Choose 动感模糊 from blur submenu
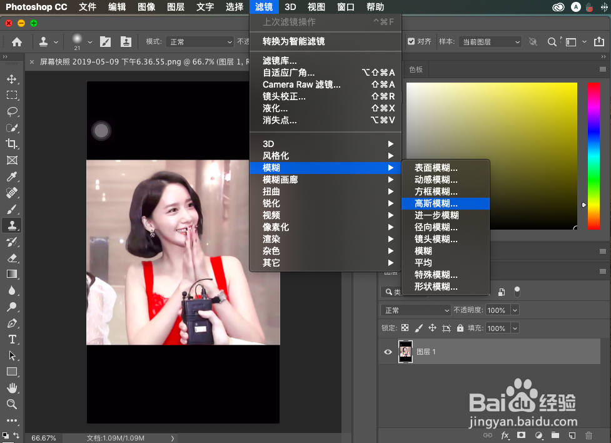The width and height of the screenshot is (611, 443). tap(445, 180)
